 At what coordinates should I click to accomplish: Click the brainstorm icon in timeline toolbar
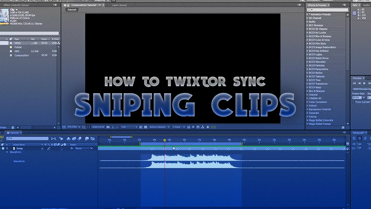click(87, 139)
